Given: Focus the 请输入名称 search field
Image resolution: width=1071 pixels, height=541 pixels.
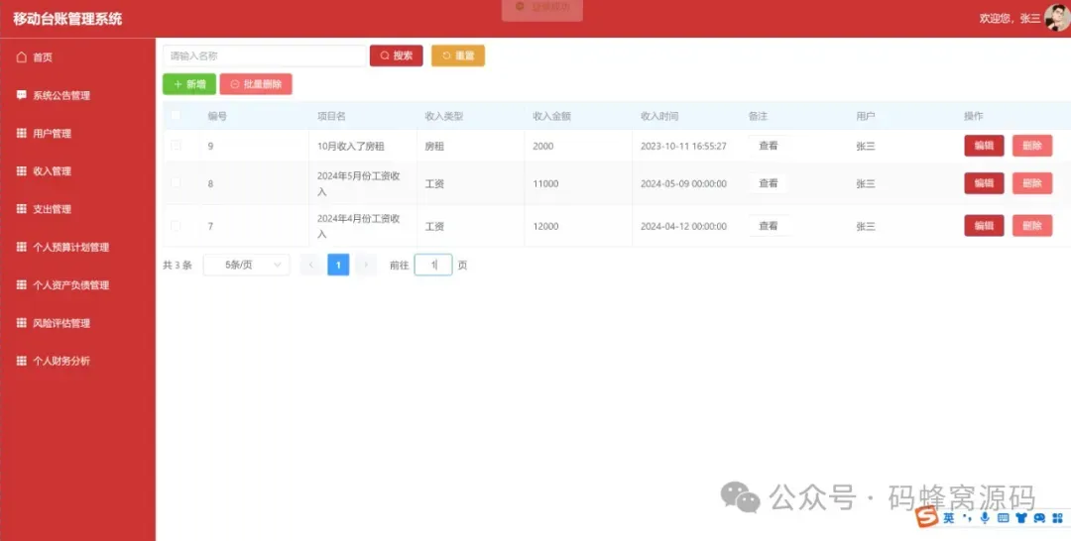Looking at the screenshot, I should click(265, 55).
